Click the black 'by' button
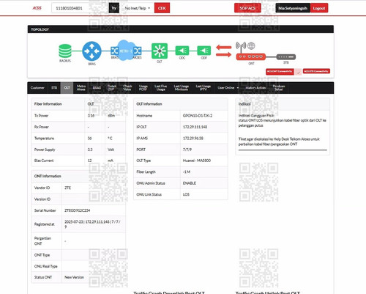The image size is (366, 294). coord(114,8)
